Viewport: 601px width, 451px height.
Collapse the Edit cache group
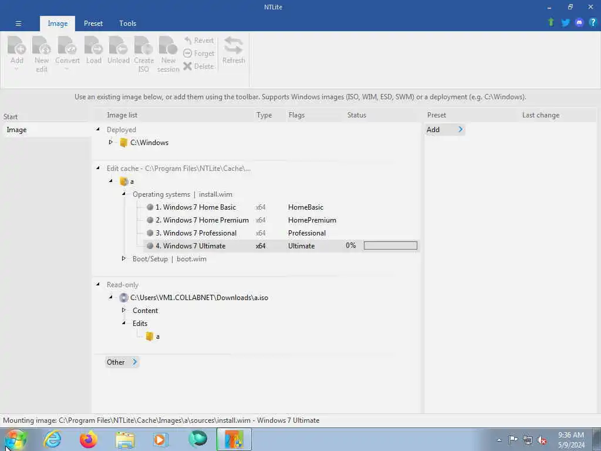[x=98, y=168]
